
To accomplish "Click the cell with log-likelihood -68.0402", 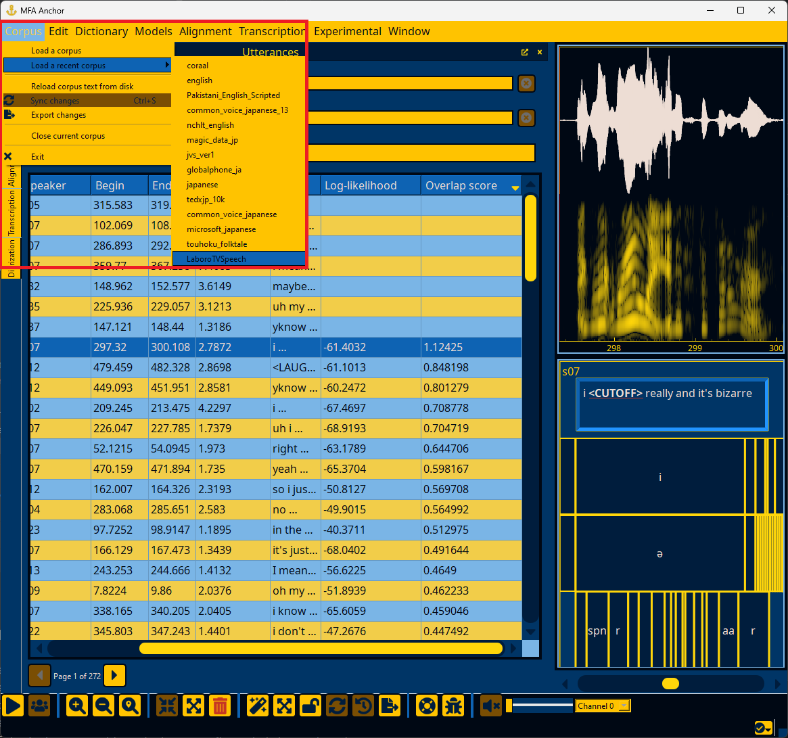I will 371,551.
